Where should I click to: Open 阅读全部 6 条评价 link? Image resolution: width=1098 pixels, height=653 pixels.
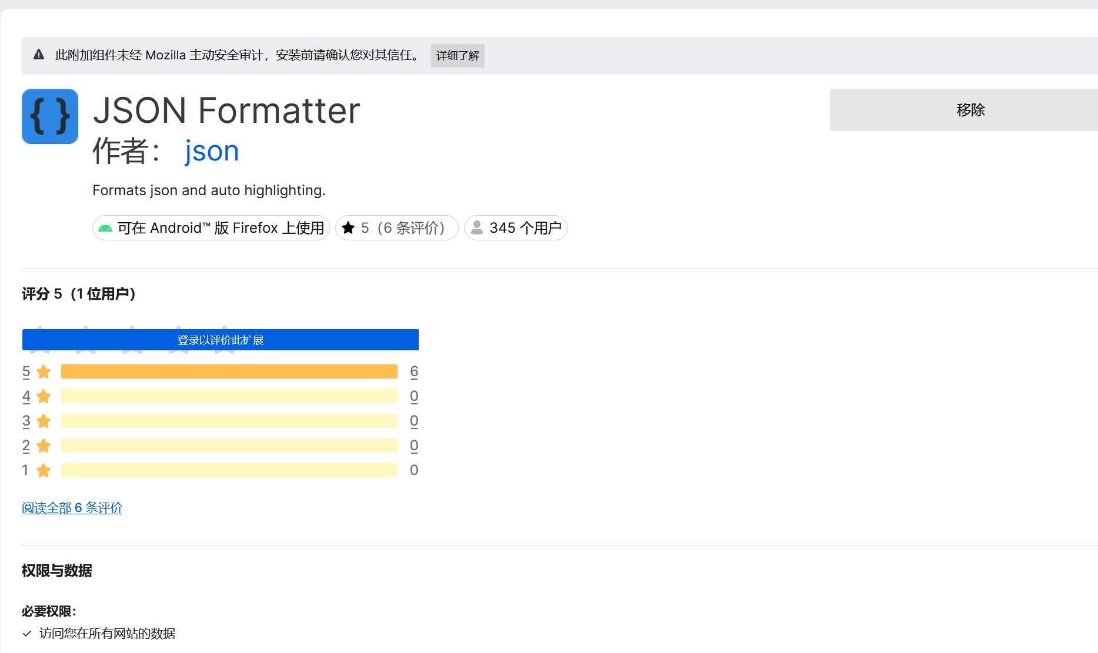[72, 508]
